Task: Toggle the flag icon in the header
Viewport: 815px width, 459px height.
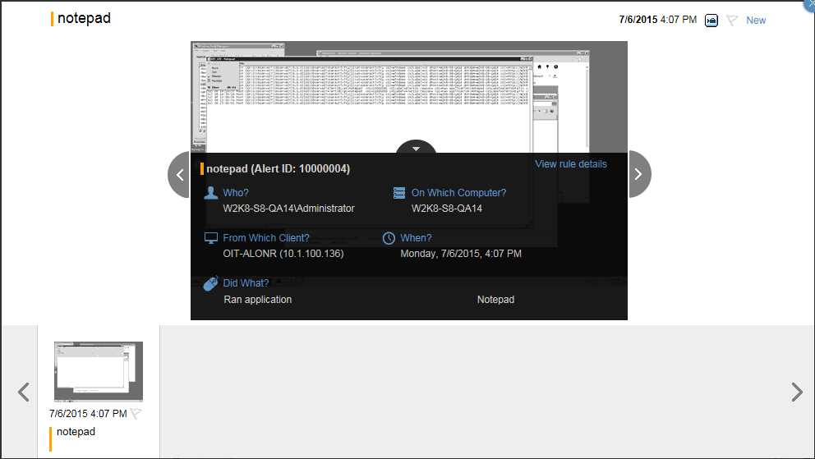Action: coord(732,20)
